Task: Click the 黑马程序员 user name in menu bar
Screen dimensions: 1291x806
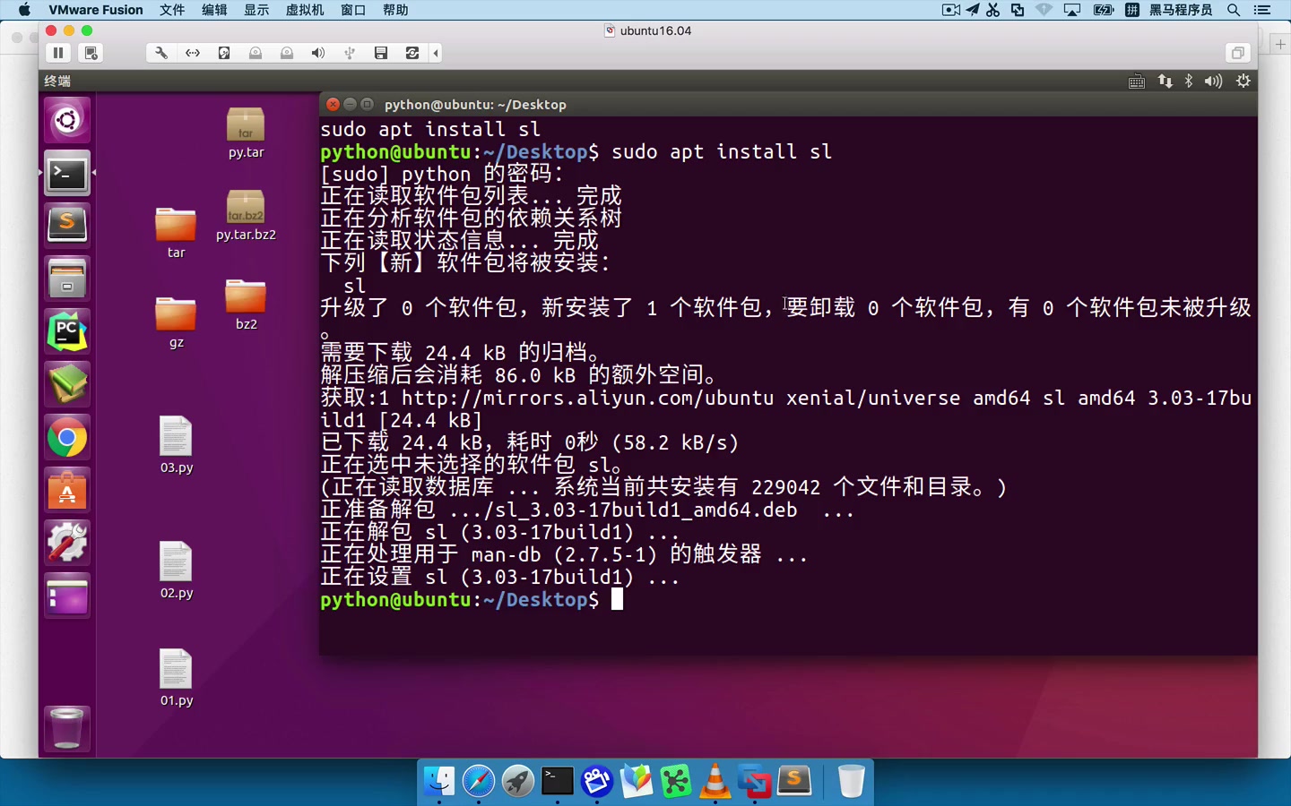Action: tap(1181, 10)
